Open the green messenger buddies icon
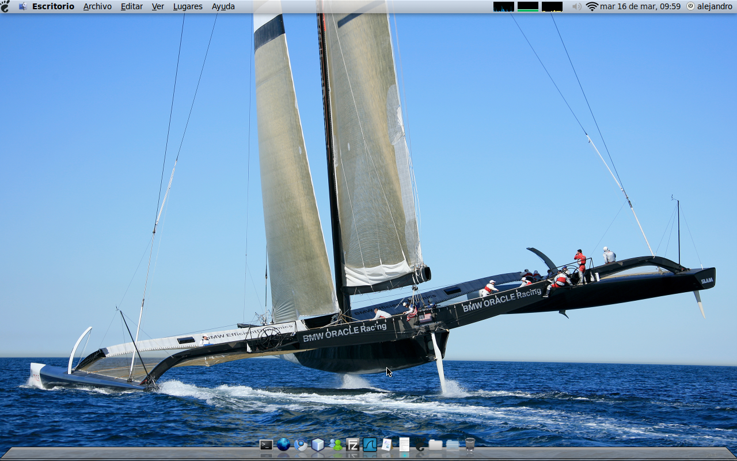 [x=336, y=444]
